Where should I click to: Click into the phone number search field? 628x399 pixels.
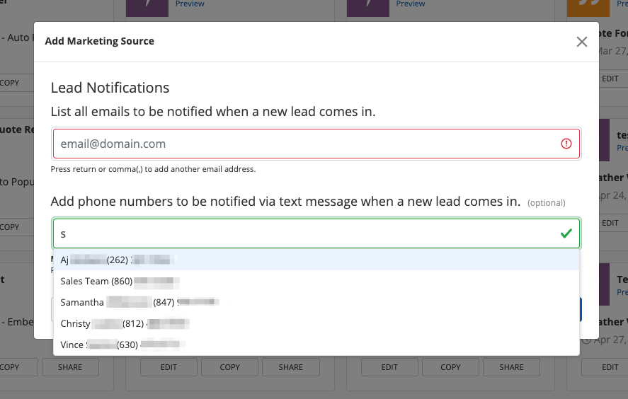[x=304, y=233]
